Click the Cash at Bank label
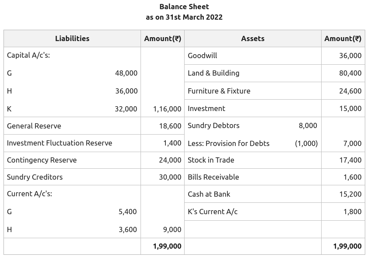Screen dimensions: 367x257 tap(209, 194)
